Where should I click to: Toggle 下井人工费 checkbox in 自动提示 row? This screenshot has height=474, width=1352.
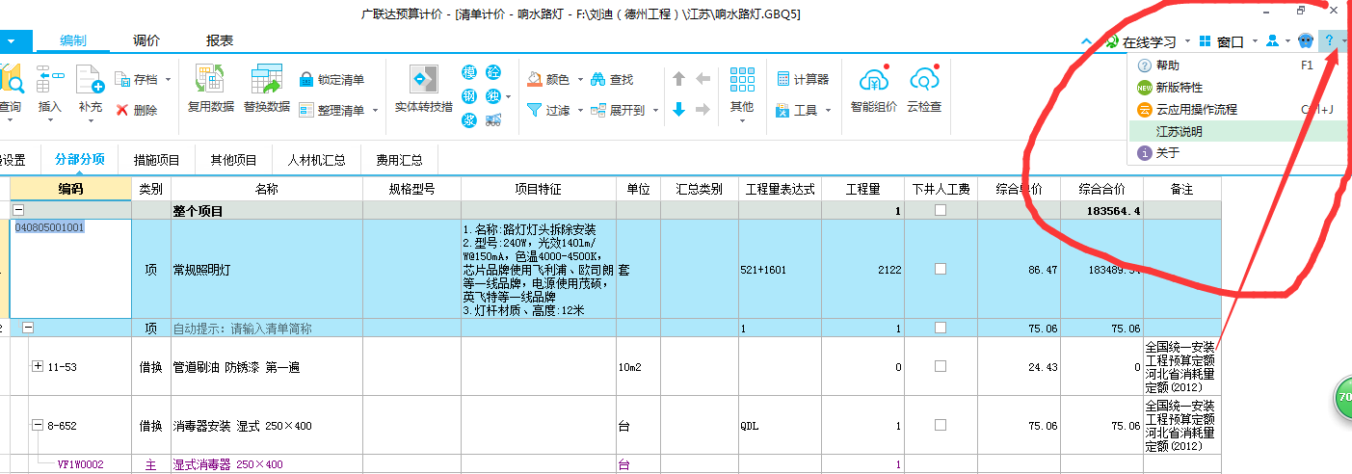(941, 329)
